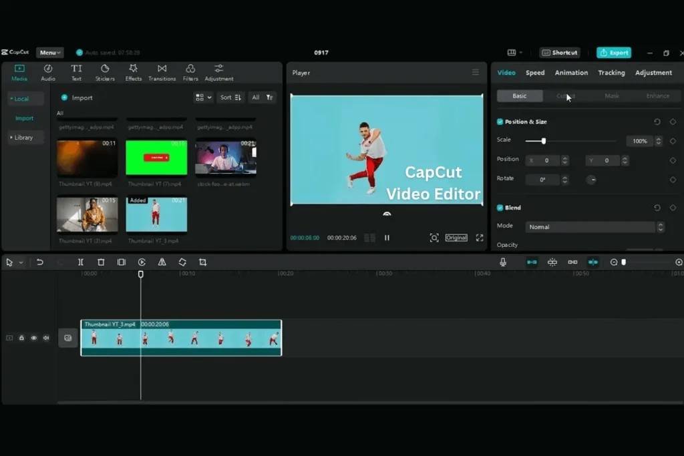Click the microphone Record voiceover icon
This screenshot has height=456, width=684.
[x=503, y=262]
